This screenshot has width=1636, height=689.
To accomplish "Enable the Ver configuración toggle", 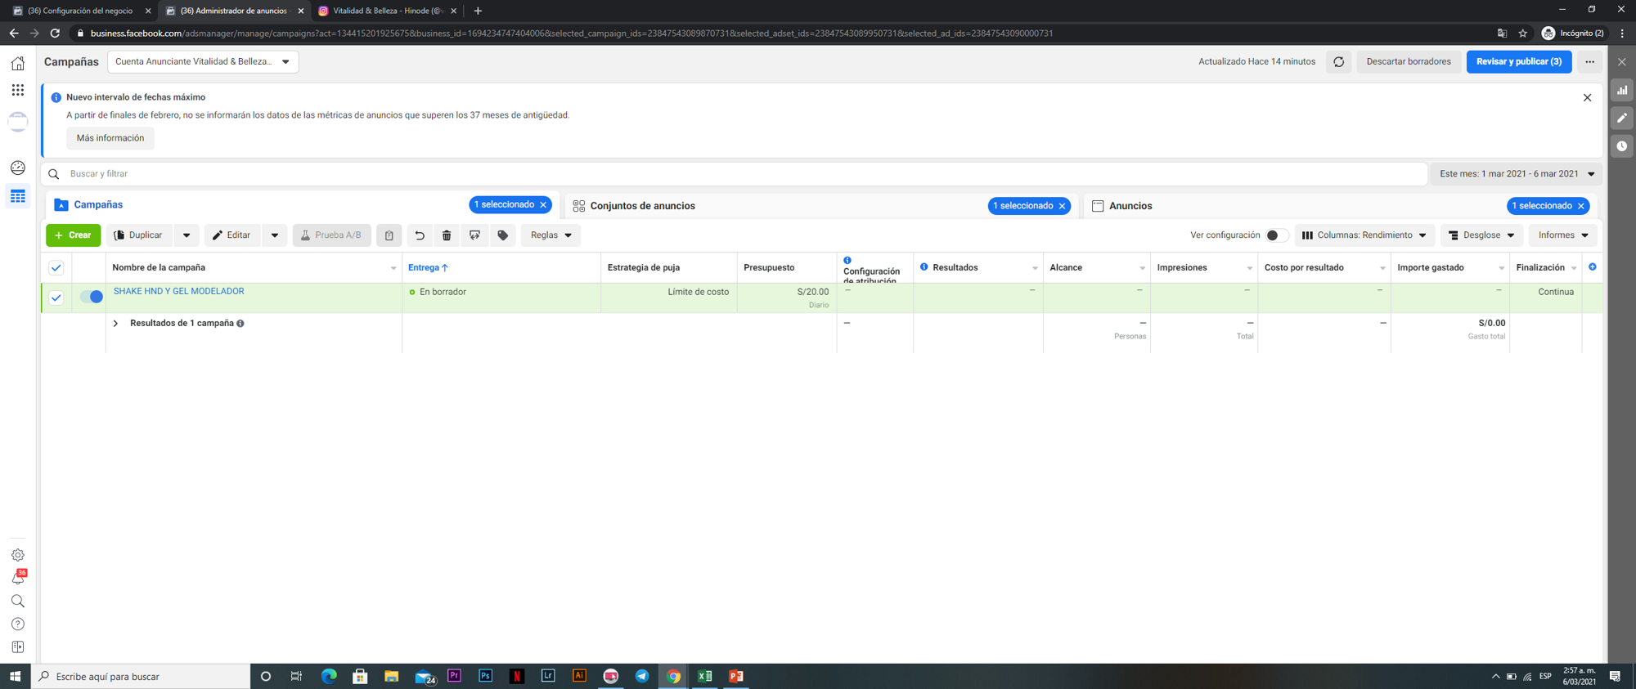I will 1275,235.
